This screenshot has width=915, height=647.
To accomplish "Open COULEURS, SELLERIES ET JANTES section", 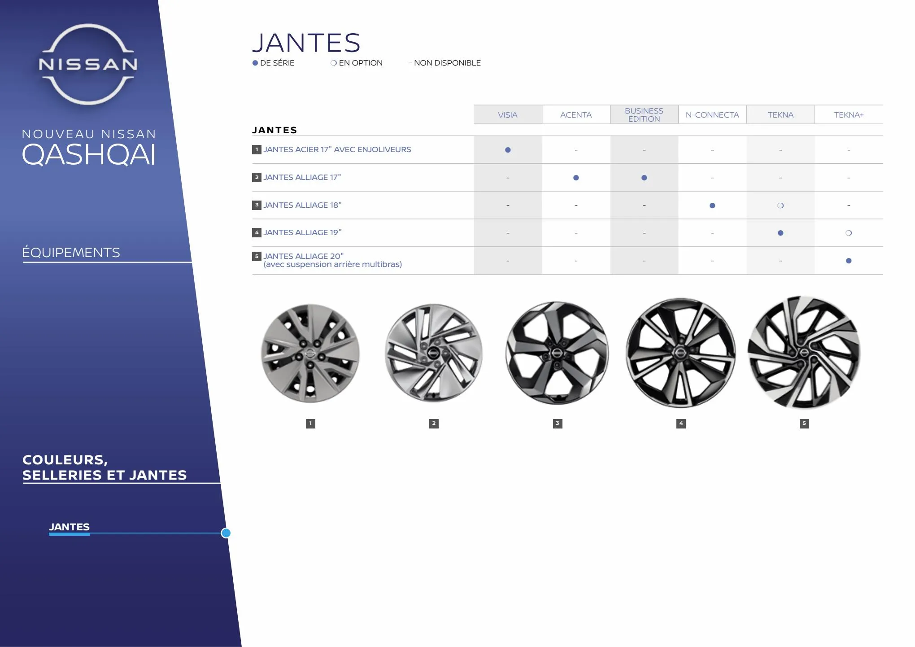I will coord(105,467).
